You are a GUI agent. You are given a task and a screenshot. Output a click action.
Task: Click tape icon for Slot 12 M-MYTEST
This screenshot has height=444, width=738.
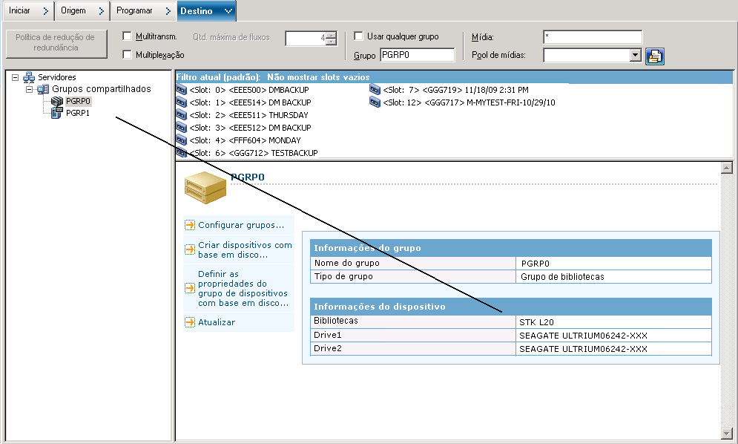point(375,102)
